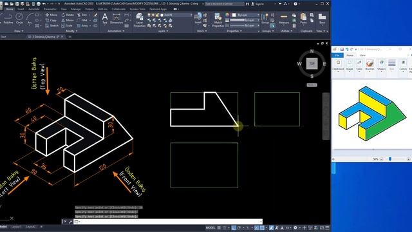Click the Group tool
412x232 pixels.
pyautogui.click(x=265, y=19)
